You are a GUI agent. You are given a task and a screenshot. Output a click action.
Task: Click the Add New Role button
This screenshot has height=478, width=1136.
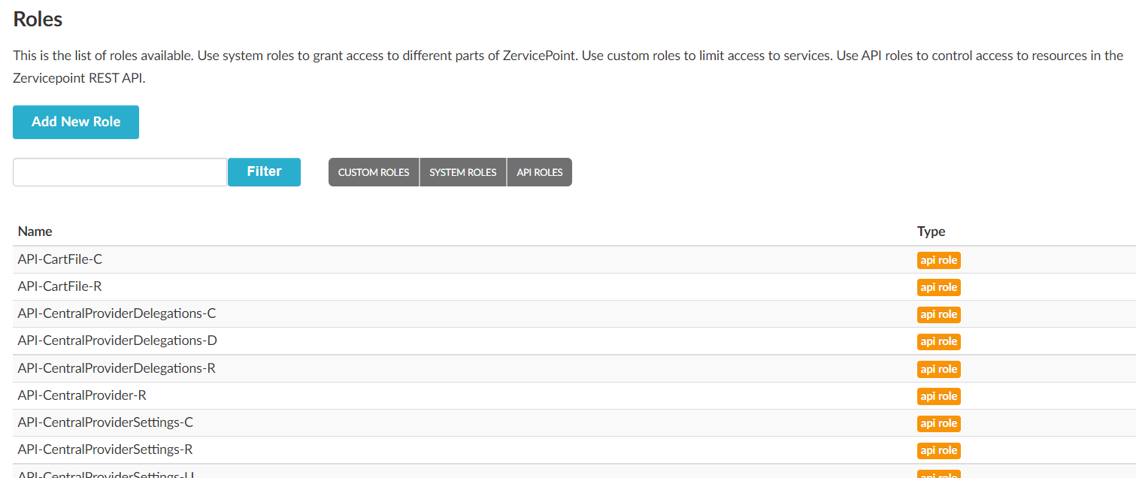[76, 122]
